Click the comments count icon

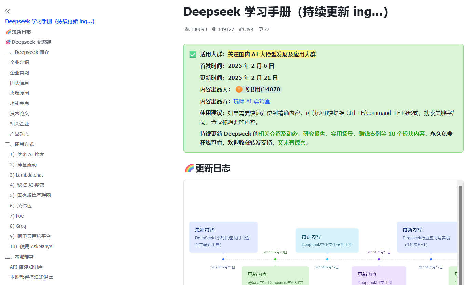coord(261,29)
